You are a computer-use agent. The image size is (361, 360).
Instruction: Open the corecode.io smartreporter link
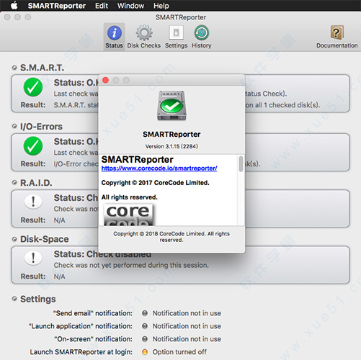(x=159, y=168)
